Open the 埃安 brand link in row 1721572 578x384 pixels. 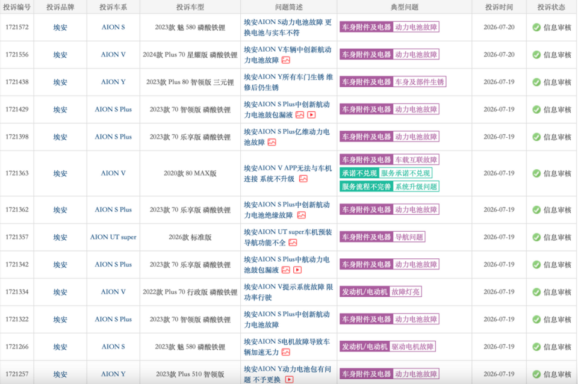pyautogui.click(x=60, y=27)
